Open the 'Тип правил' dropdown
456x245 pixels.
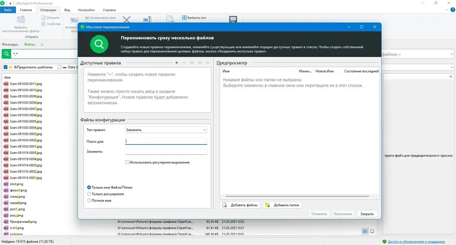click(x=166, y=130)
